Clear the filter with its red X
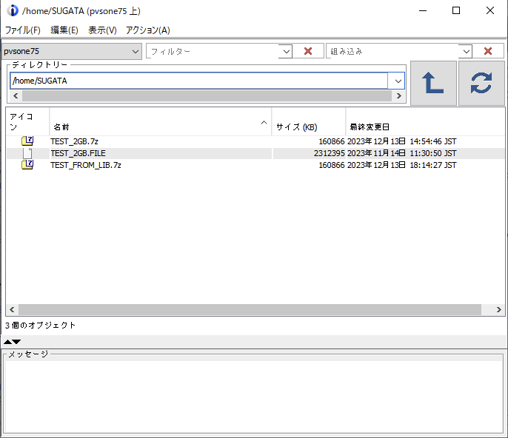Viewport: 508px width, 438px height. pyautogui.click(x=308, y=51)
